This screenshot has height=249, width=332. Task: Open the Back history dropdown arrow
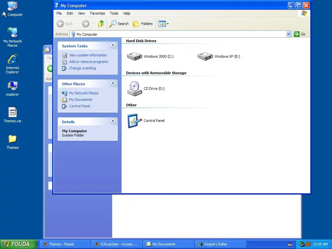77,24
